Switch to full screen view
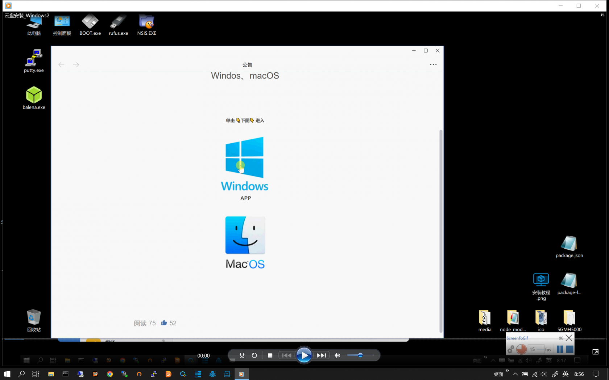Viewport: 609px width, 380px height. click(596, 352)
